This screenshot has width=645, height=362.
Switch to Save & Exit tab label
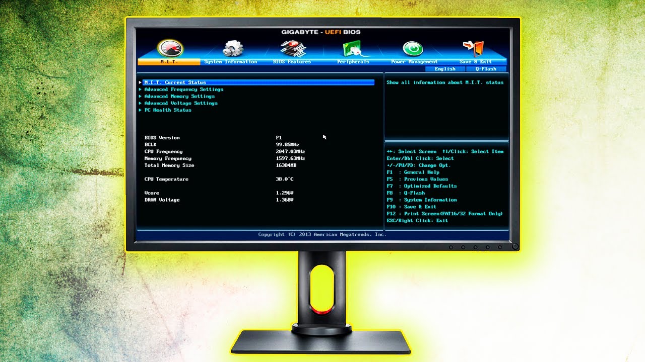tap(475, 62)
